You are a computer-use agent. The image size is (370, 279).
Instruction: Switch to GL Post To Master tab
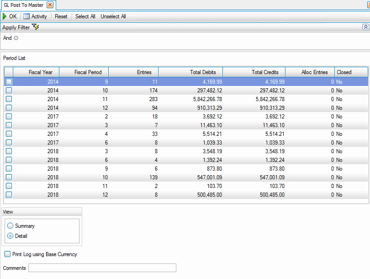[24, 5]
